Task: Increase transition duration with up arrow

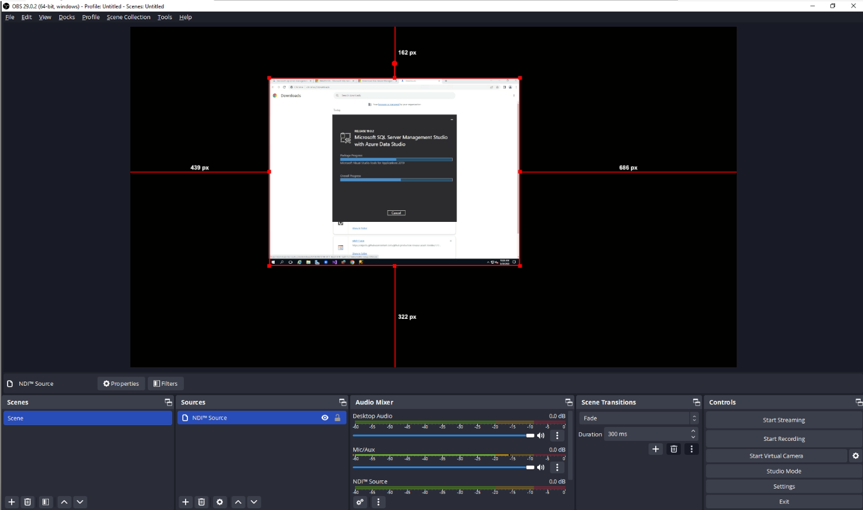Action: [x=693, y=431]
